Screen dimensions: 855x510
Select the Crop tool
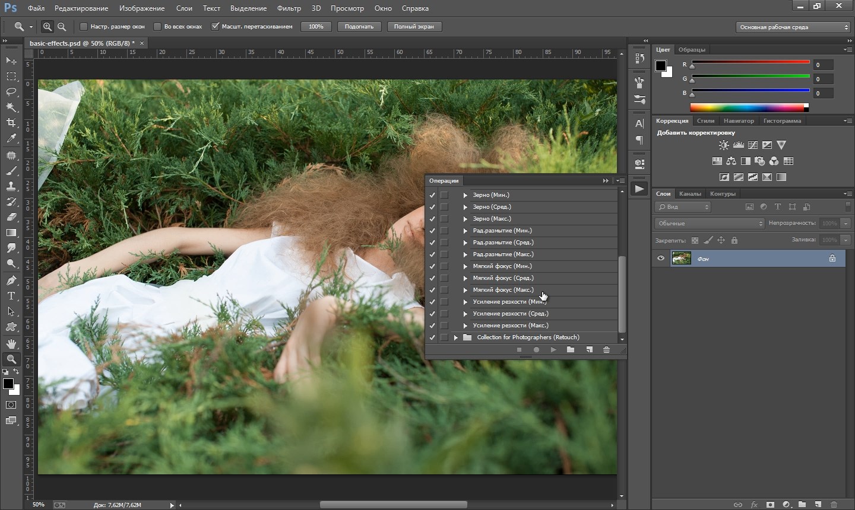point(11,123)
